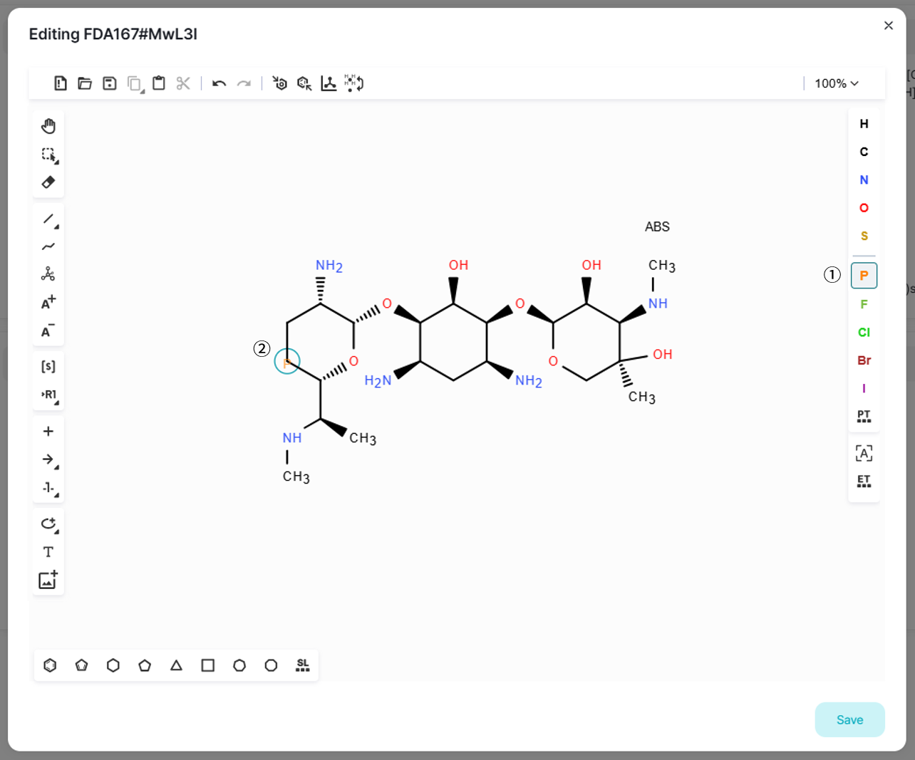Click the circled Phosphorus atom on canvas

286,362
